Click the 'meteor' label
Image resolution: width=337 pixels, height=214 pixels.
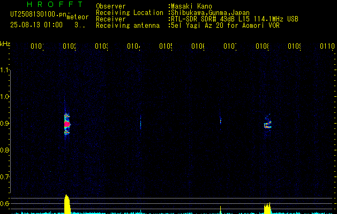coord(78,17)
